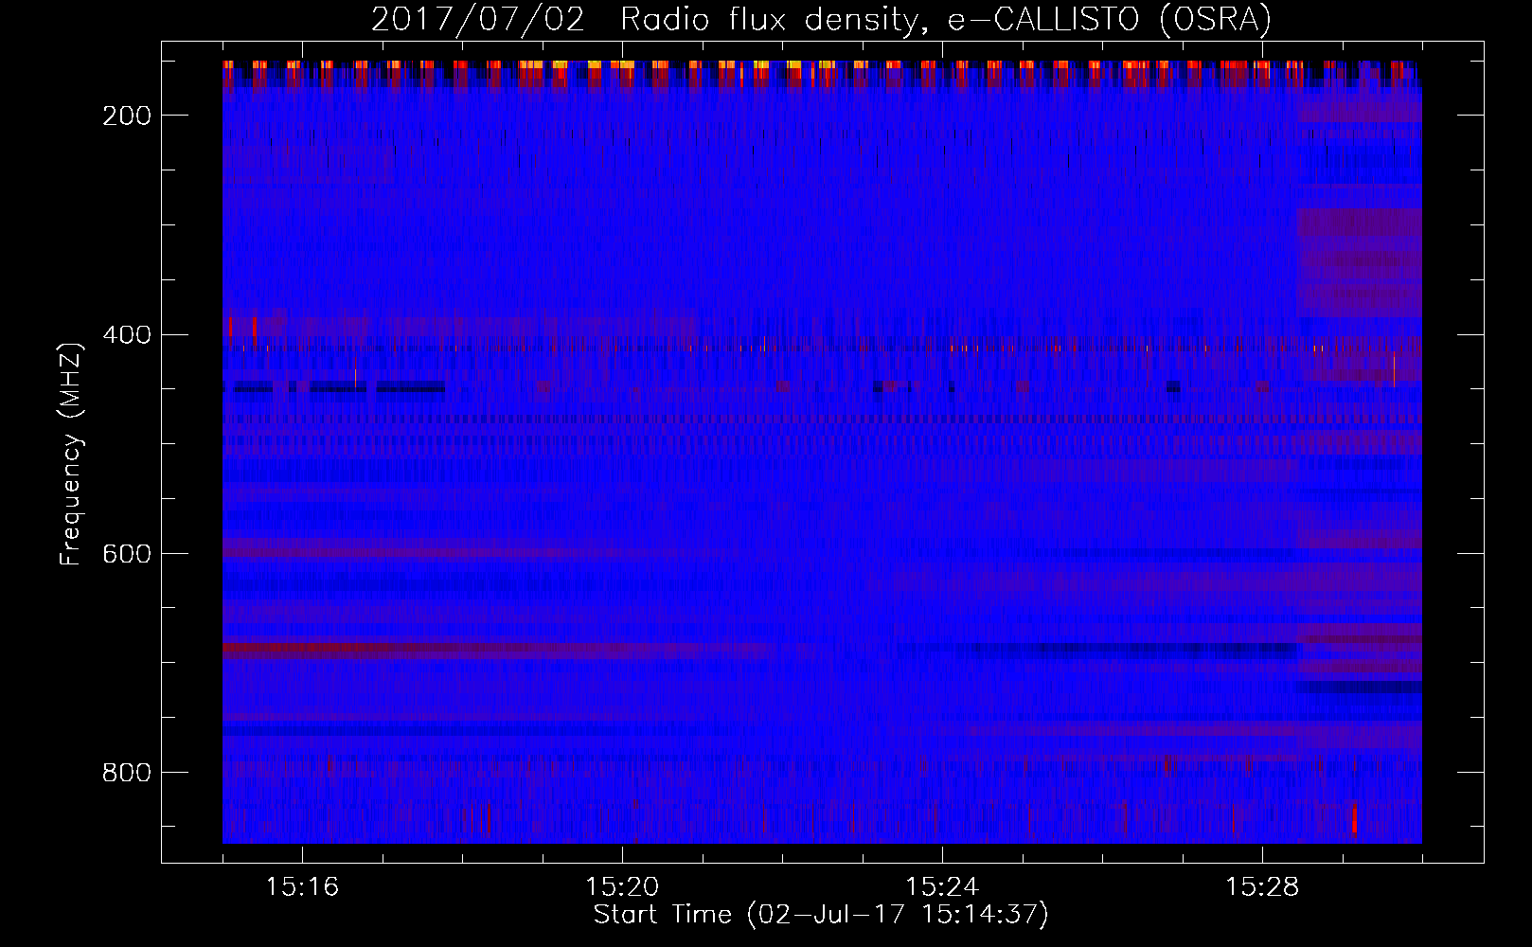Click the plot title '2017/07/02 Radio flux density'
The height and width of the screenshot is (947, 1532).
coord(821,20)
